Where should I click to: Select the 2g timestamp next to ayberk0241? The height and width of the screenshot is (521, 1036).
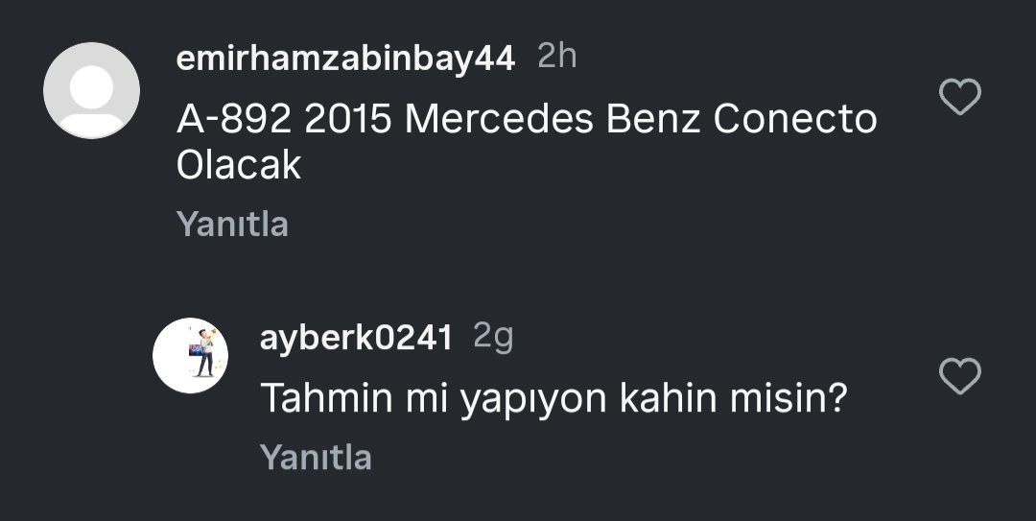[x=493, y=337]
